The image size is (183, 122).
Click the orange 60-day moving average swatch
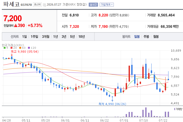coord(20,48)
